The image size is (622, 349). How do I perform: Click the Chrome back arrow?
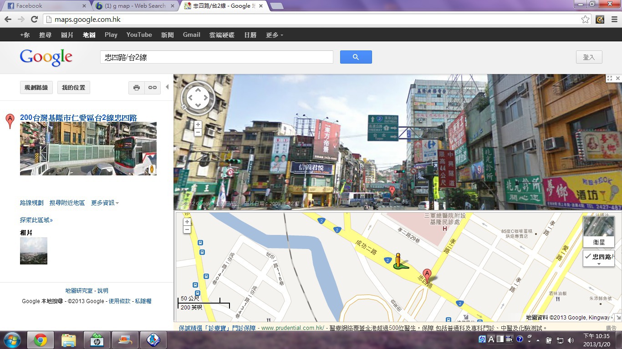(8, 19)
